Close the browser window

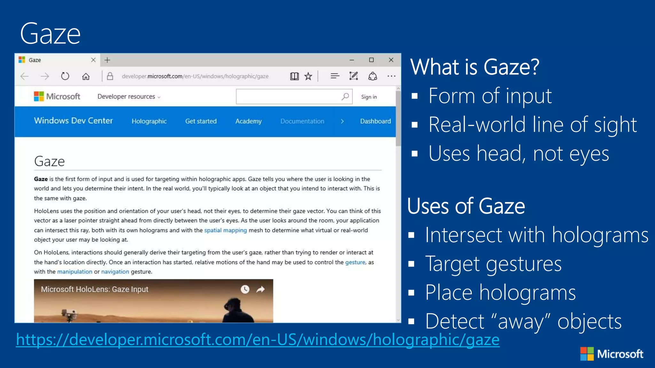coord(391,60)
